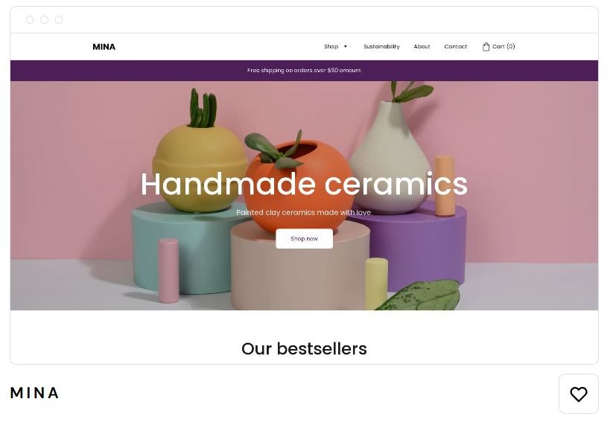Click the Handmade ceramics hero heading
This screenshot has width=616, height=422.
[x=304, y=184]
